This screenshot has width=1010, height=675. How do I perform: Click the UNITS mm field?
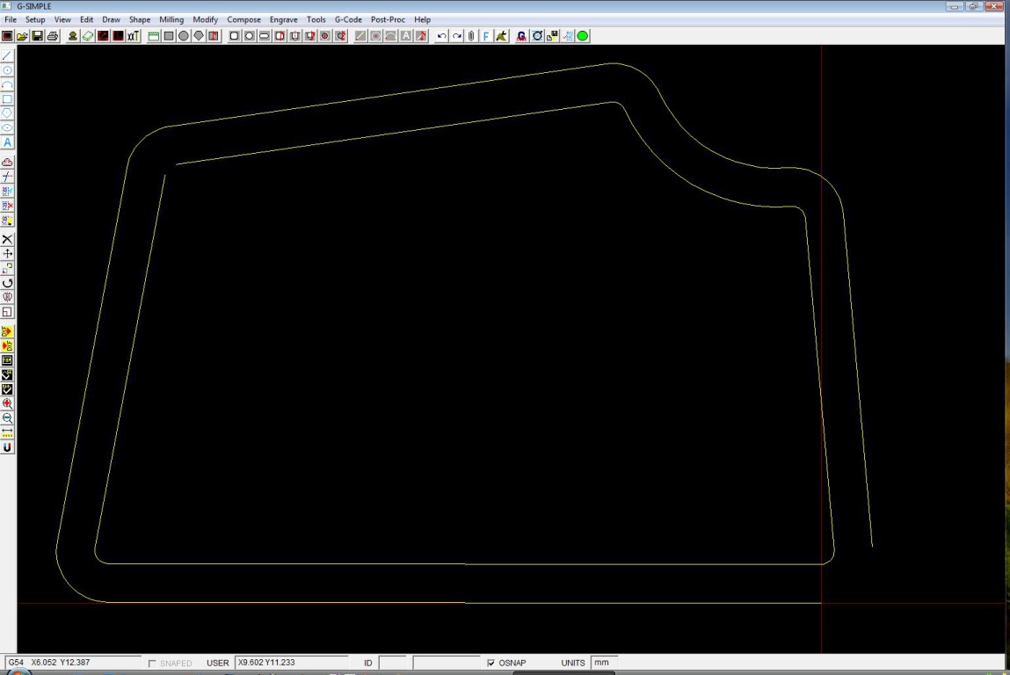604,663
